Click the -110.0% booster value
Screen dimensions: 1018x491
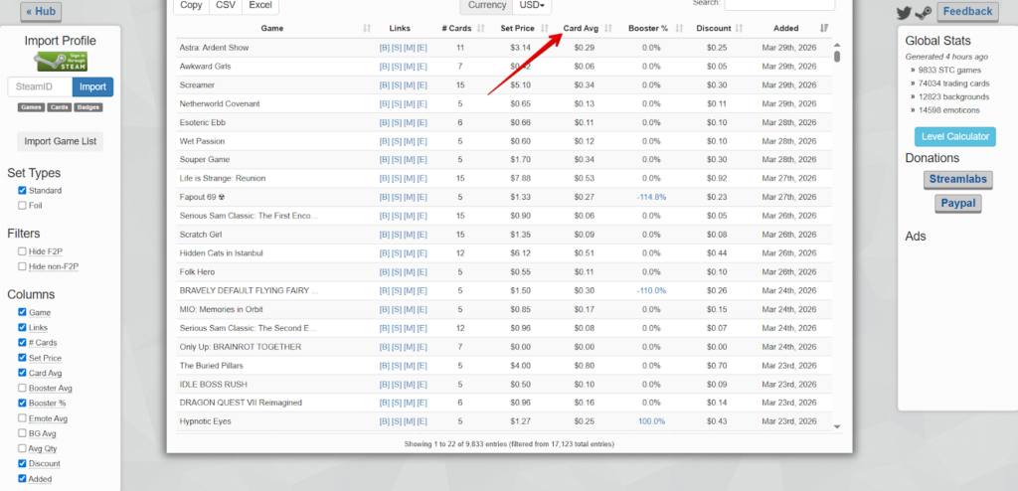pyautogui.click(x=651, y=290)
